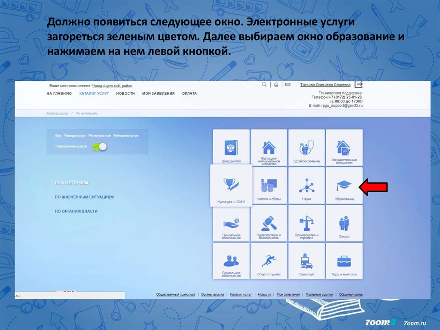Select the Муниципальные filter
440x330 pixels.
pos(126,136)
